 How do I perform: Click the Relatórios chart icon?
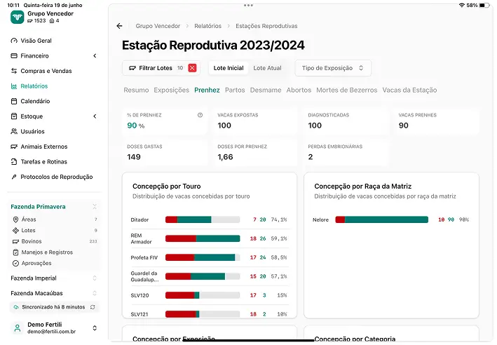coord(14,86)
